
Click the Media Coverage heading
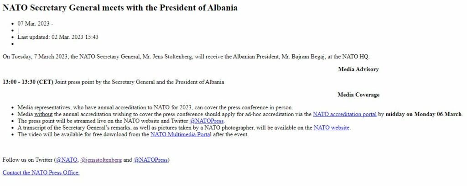(358, 95)
